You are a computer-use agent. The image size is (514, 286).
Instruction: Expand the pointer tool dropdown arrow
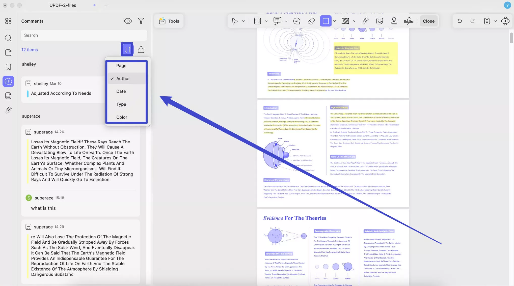click(x=243, y=21)
